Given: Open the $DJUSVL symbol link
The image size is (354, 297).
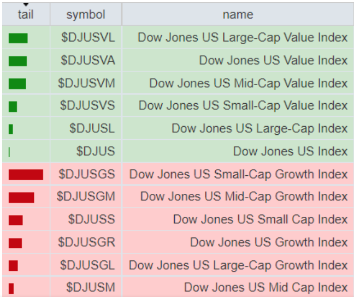Looking at the screenshot, I should click(88, 38).
